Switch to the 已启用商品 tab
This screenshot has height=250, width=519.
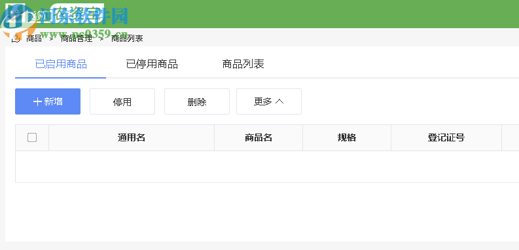(x=61, y=64)
